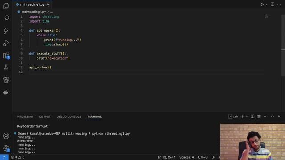Kill terminal with trash icon
The height and width of the screenshot is (160, 285).
(x=259, y=116)
